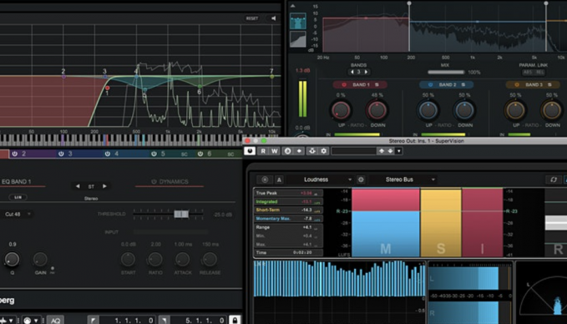Toggle the power button for EQ band 2

15,154
